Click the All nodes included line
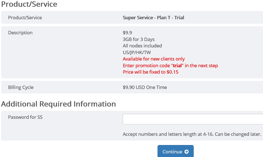 coord(142,46)
